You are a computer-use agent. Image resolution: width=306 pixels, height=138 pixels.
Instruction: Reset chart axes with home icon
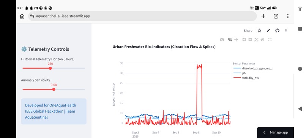coord(262,40)
